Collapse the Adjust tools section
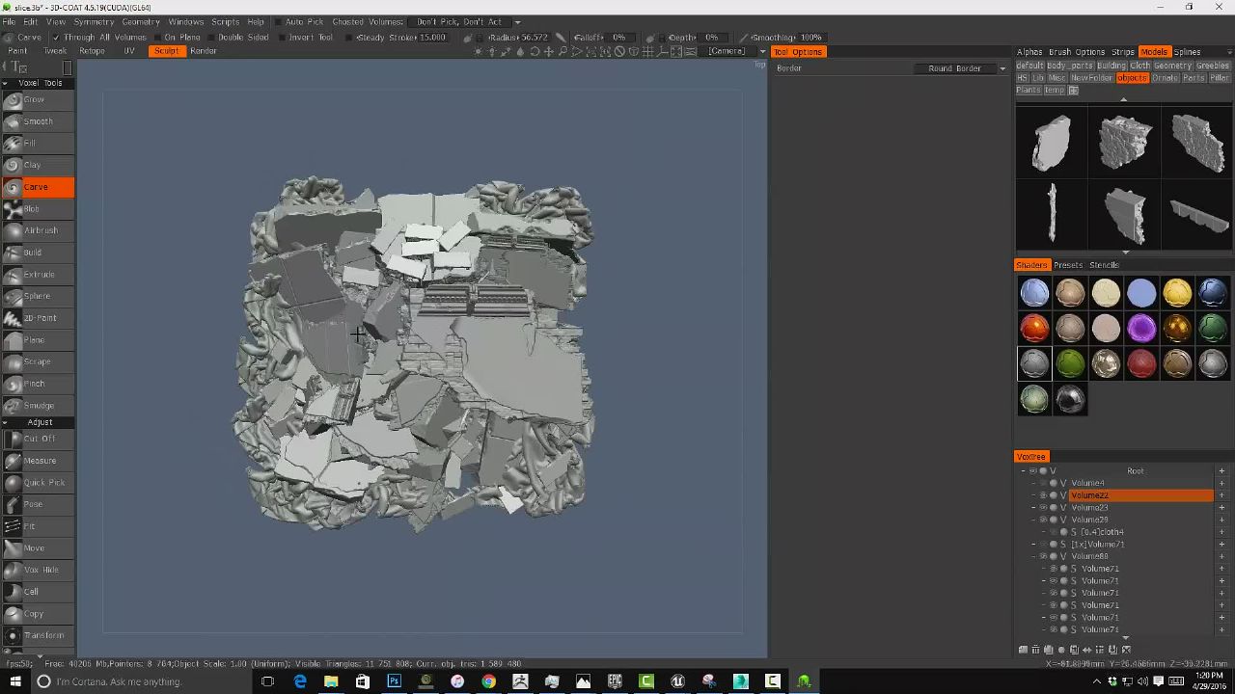Screen dimensions: 1235x694 point(5,422)
